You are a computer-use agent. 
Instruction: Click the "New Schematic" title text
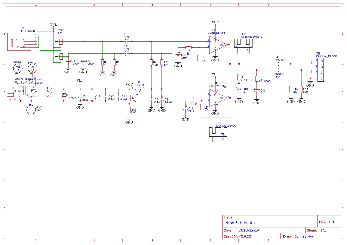pyautogui.click(x=240, y=223)
